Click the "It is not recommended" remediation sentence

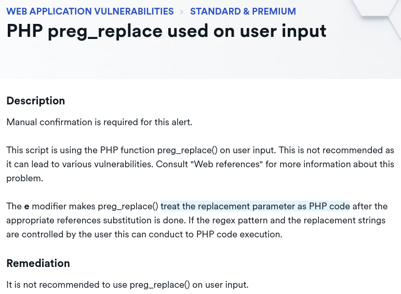coord(127,285)
